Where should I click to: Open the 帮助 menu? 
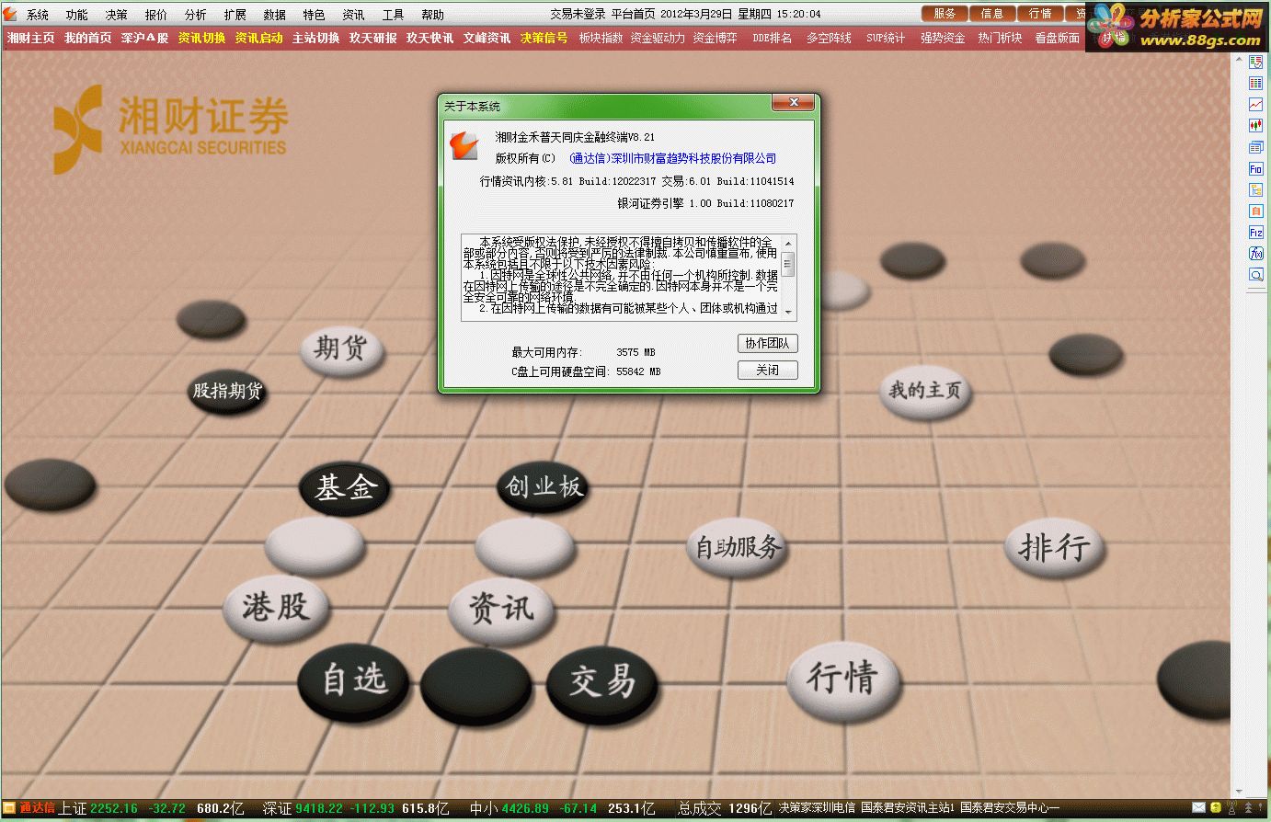click(433, 15)
